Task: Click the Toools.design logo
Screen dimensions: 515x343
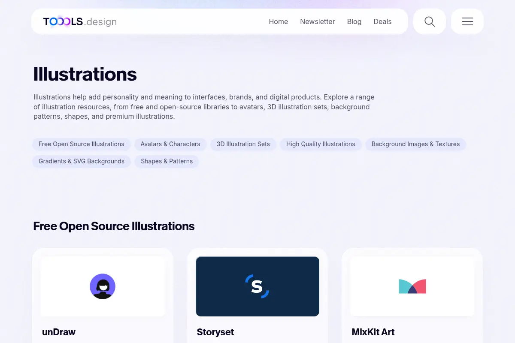Action: [x=80, y=21]
